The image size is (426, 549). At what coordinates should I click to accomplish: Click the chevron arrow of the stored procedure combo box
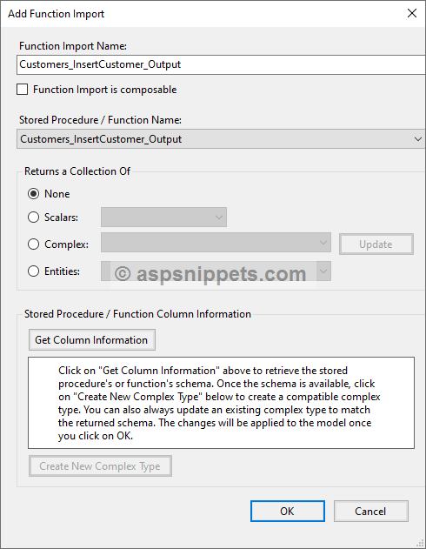click(418, 139)
